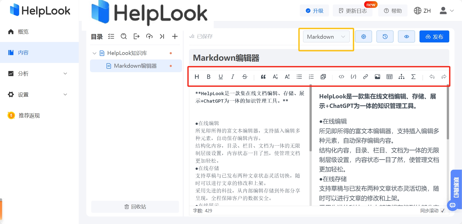Open version history with the clock button
This screenshot has width=462, height=224.
pyautogui.click(x=385, y=37)
